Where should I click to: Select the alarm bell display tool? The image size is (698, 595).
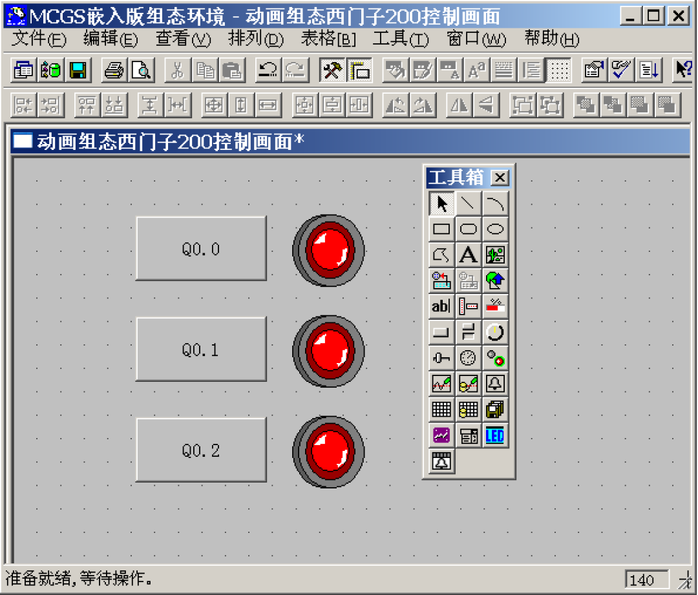[495, 384]
